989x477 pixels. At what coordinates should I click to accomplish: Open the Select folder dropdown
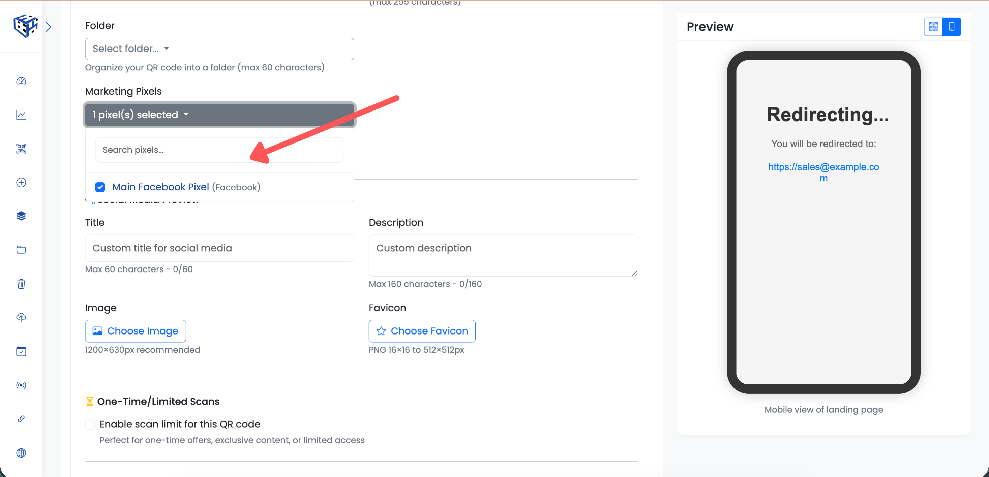click(x=219, y=49)
